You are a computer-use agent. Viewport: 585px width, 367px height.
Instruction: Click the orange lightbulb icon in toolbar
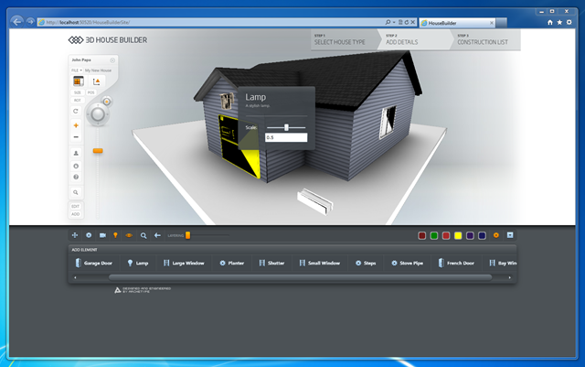116,235
